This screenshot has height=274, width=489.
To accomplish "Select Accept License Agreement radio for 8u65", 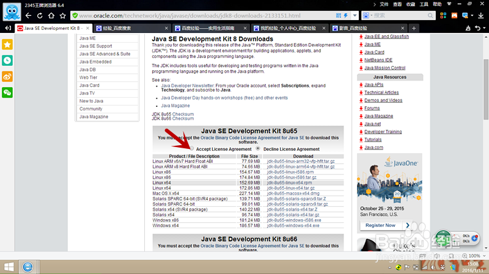I will coord(192,148).
